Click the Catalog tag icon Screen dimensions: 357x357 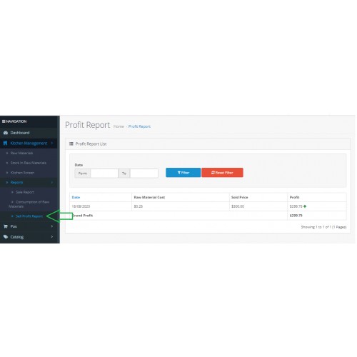[x=6, y=237]
